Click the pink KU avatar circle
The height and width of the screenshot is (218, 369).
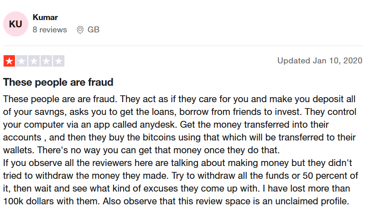click(16, 24)
